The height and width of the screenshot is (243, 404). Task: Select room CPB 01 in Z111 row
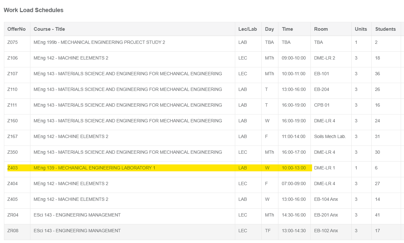coord(322,105)
